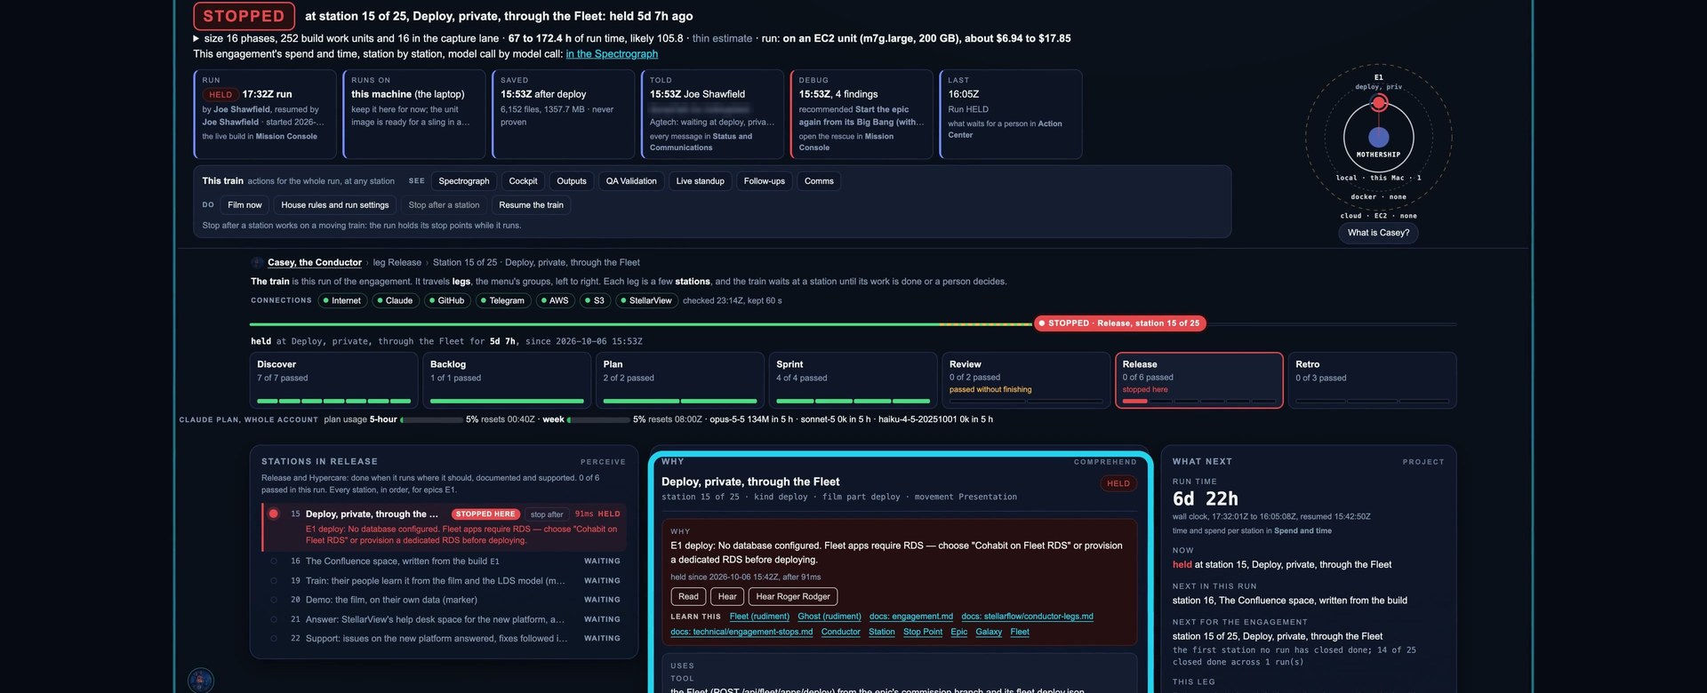Click the Casey conductor avatar icon
This screenshot has width=1707, height=693.
[257, 262]
